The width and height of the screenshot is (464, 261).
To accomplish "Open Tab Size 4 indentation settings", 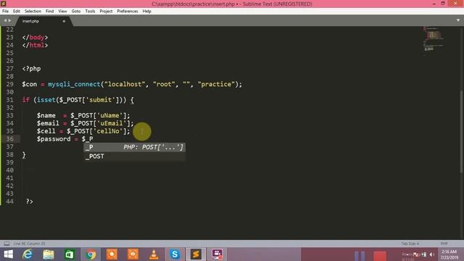I will click(410, 244).
